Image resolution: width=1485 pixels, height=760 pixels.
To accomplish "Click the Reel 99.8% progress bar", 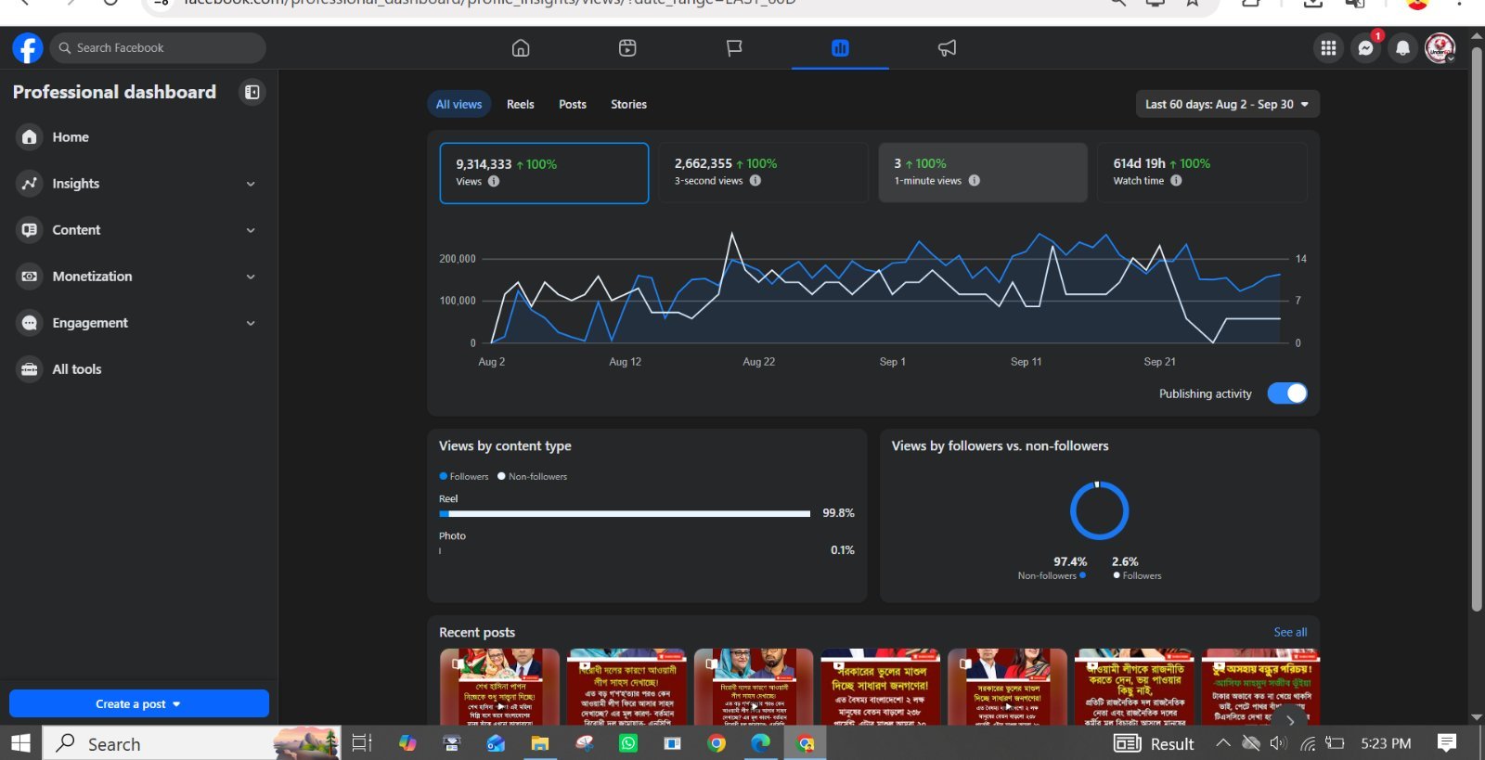I will 625,513.
